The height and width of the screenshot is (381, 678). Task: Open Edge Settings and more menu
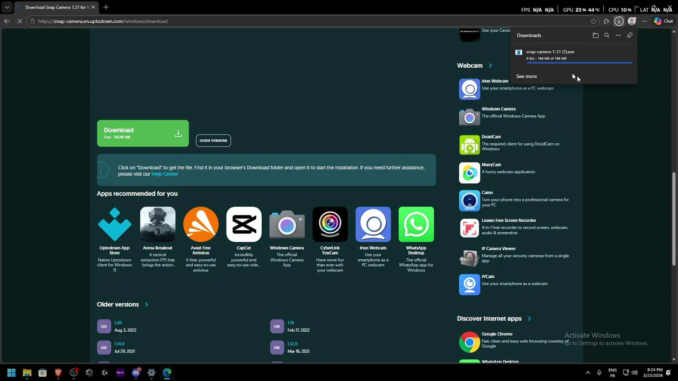tap(644, 21)
